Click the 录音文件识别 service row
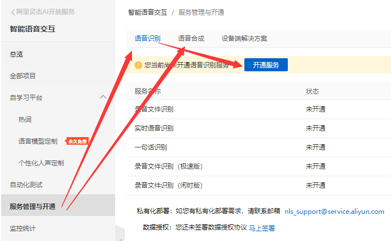This screenshot has width=391, height=241. [258, 109]
